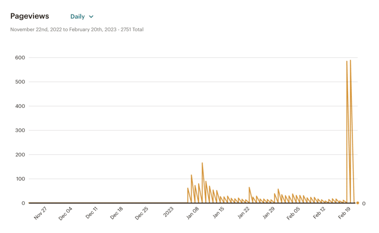Click the tallest peak near Feb 19
The width and height of the screenshot is (379, 233).
[350, 60]
